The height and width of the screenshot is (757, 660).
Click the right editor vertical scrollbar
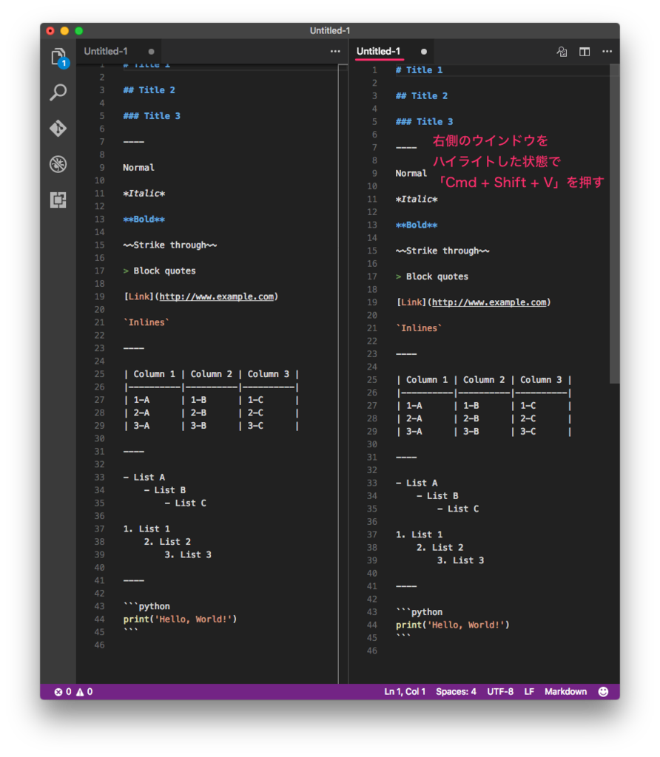pos(614,224)
